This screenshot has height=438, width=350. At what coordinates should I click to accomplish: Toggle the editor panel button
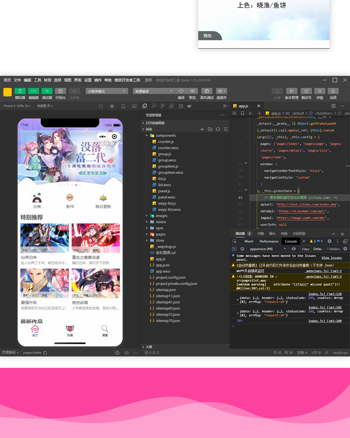click(x=34, y=91)
